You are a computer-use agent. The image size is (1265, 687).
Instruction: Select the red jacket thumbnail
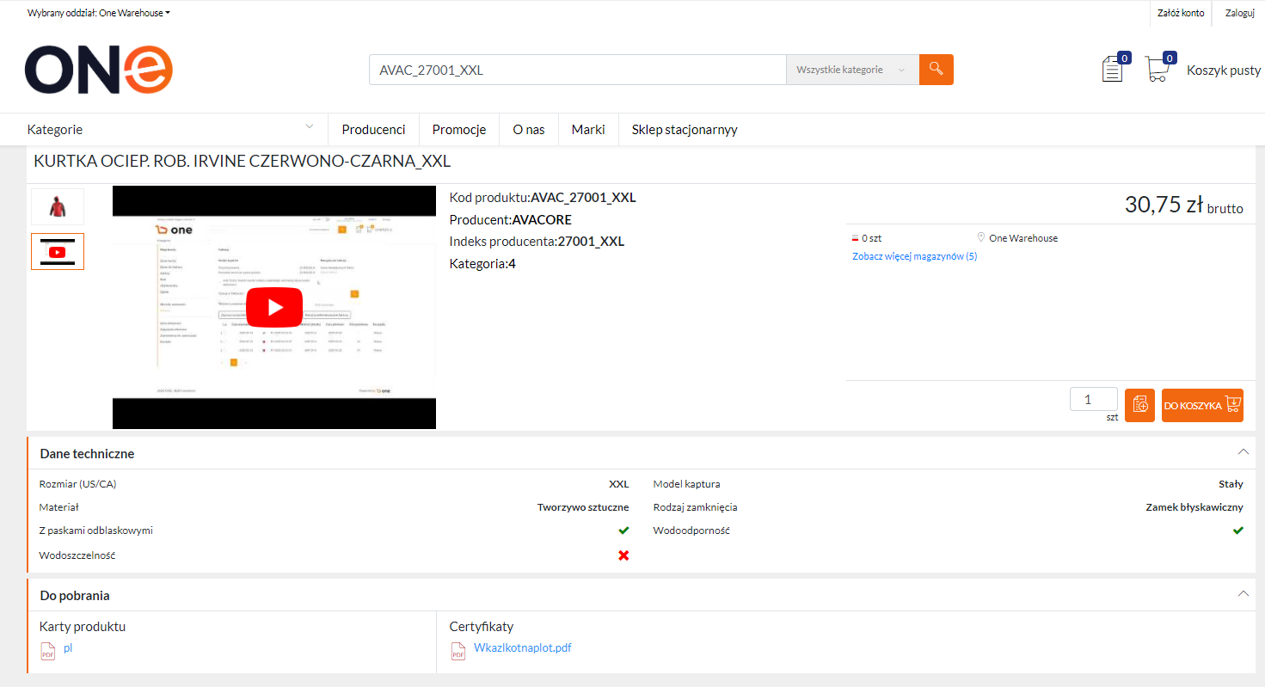pyautogui.click(x=58, y=206)
